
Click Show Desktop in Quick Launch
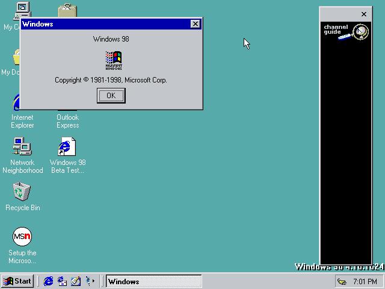click(x=76, y=281)
